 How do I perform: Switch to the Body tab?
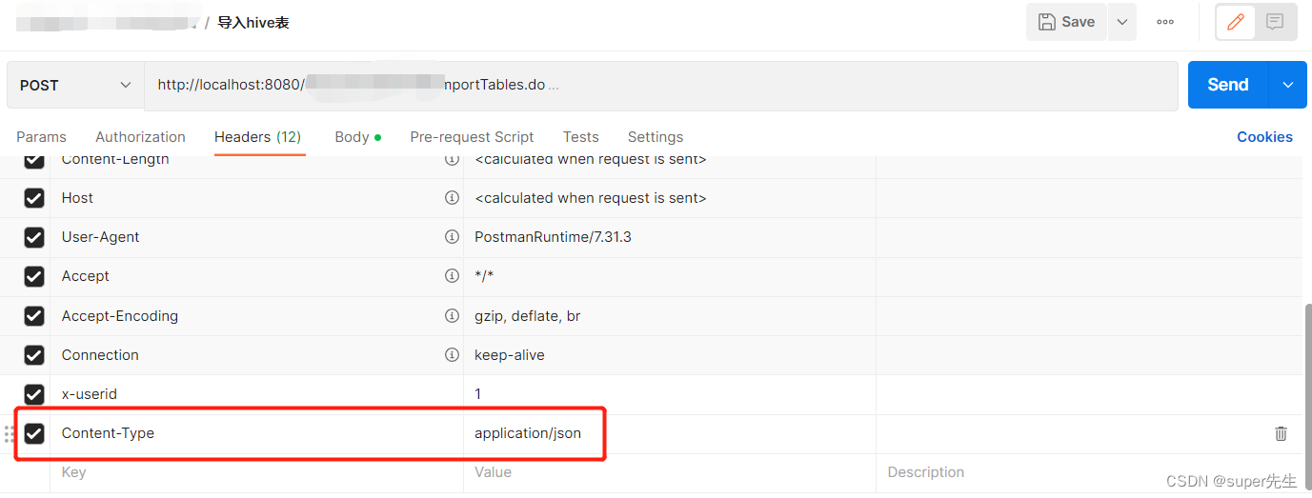(x=352, y=137)
